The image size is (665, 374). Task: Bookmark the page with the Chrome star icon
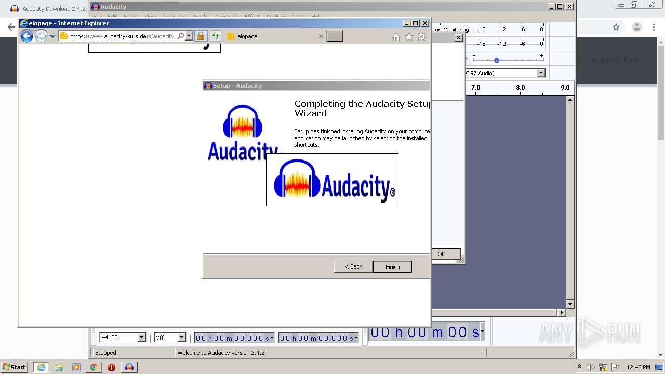(616, 27)
